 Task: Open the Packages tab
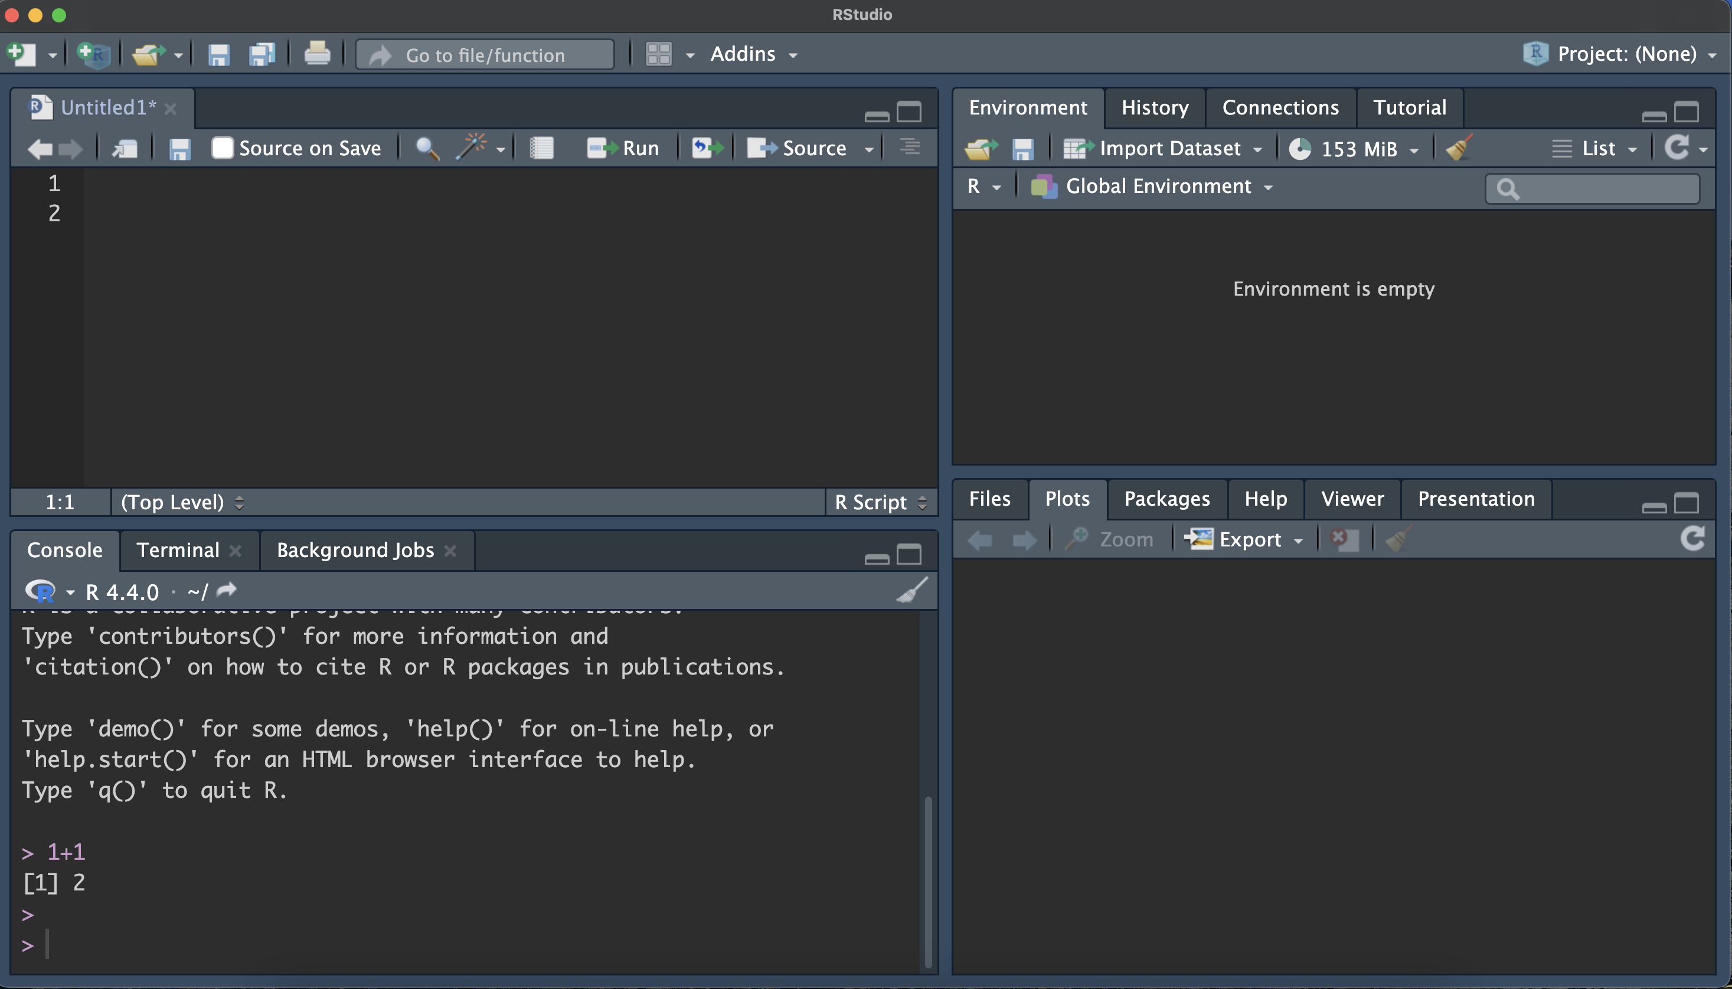tap(1166, 499)
